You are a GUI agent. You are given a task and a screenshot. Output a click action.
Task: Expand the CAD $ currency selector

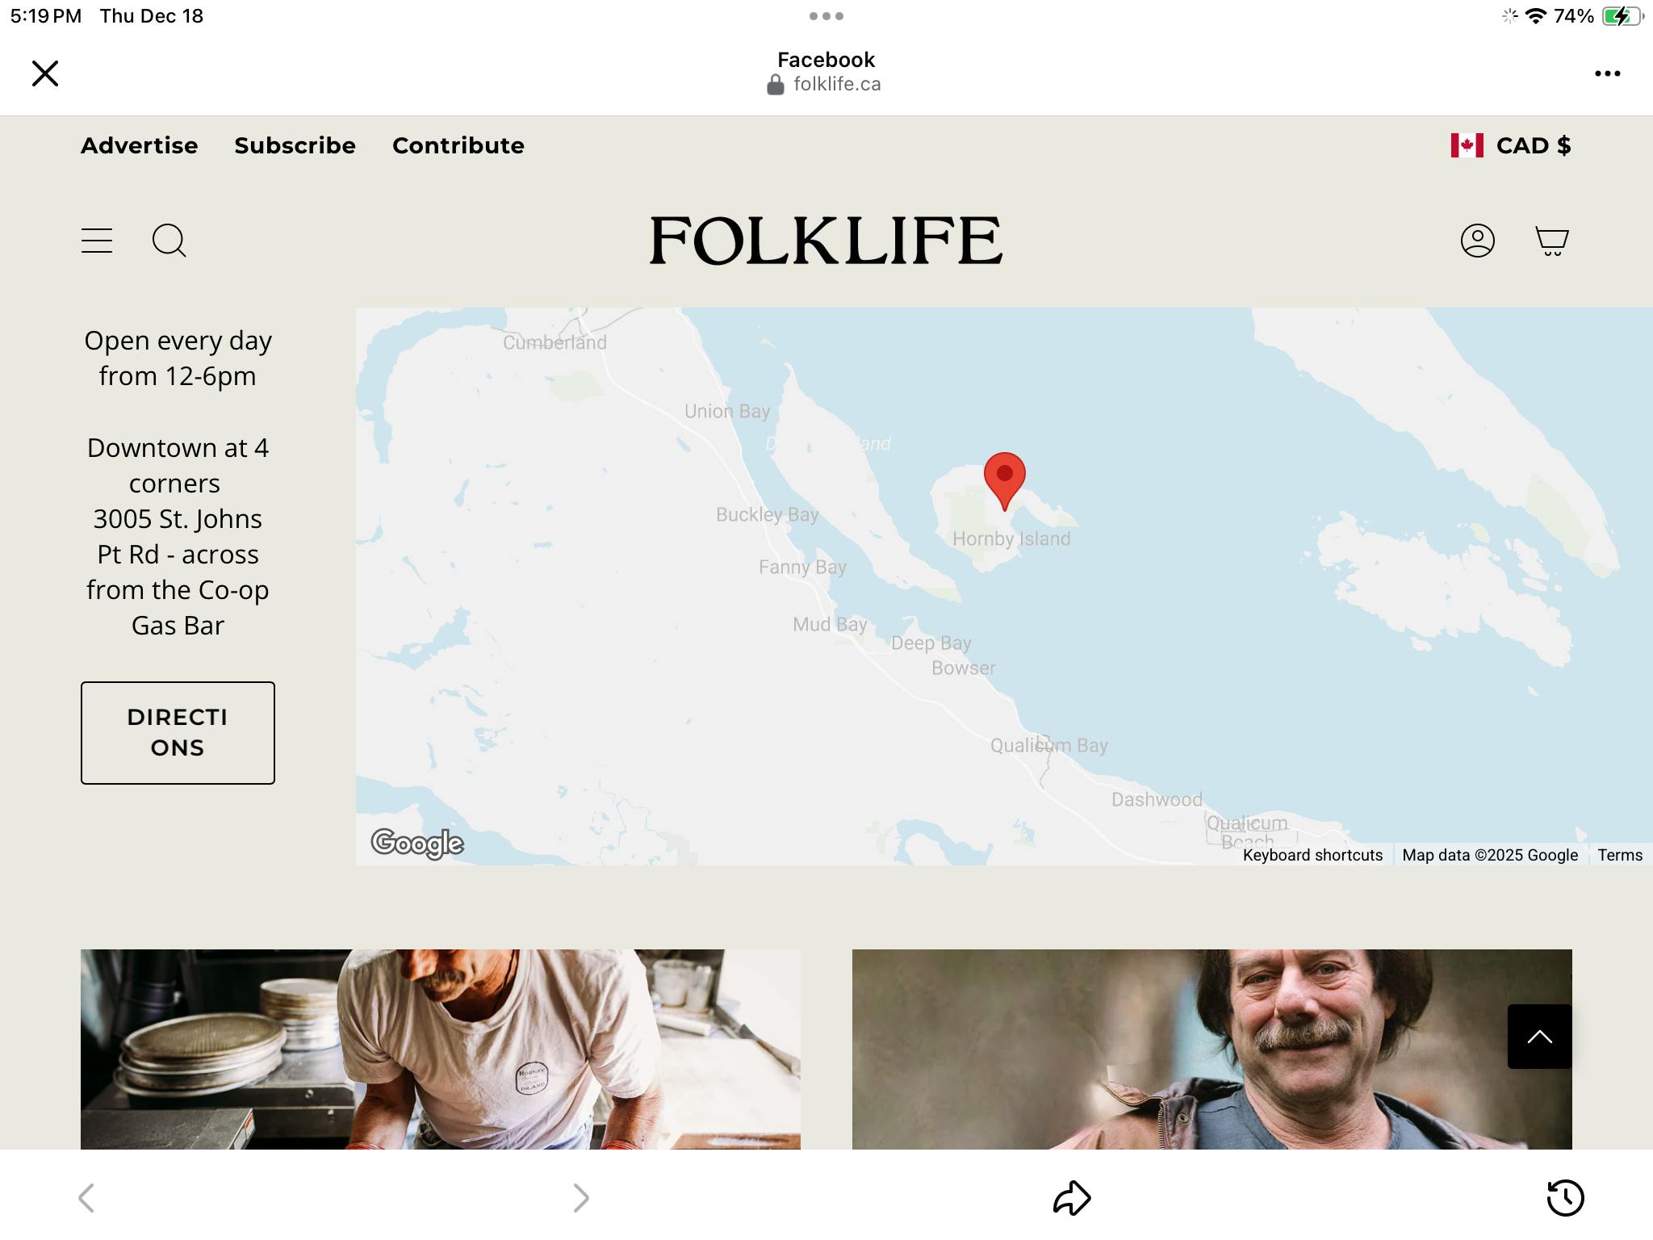pos(1511,145)
